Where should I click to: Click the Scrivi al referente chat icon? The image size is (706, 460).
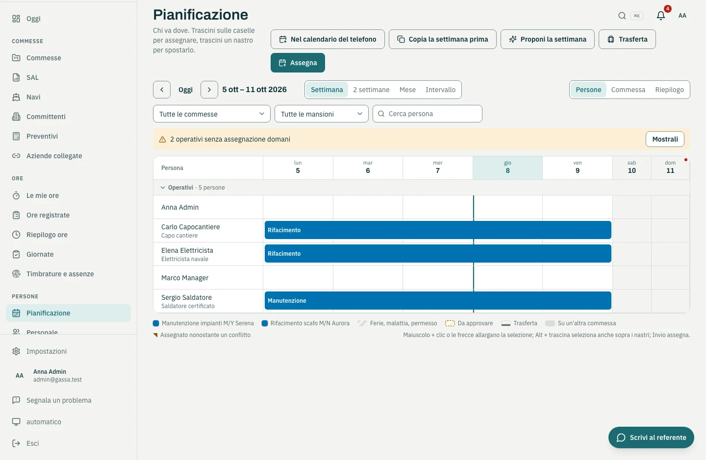621,437
